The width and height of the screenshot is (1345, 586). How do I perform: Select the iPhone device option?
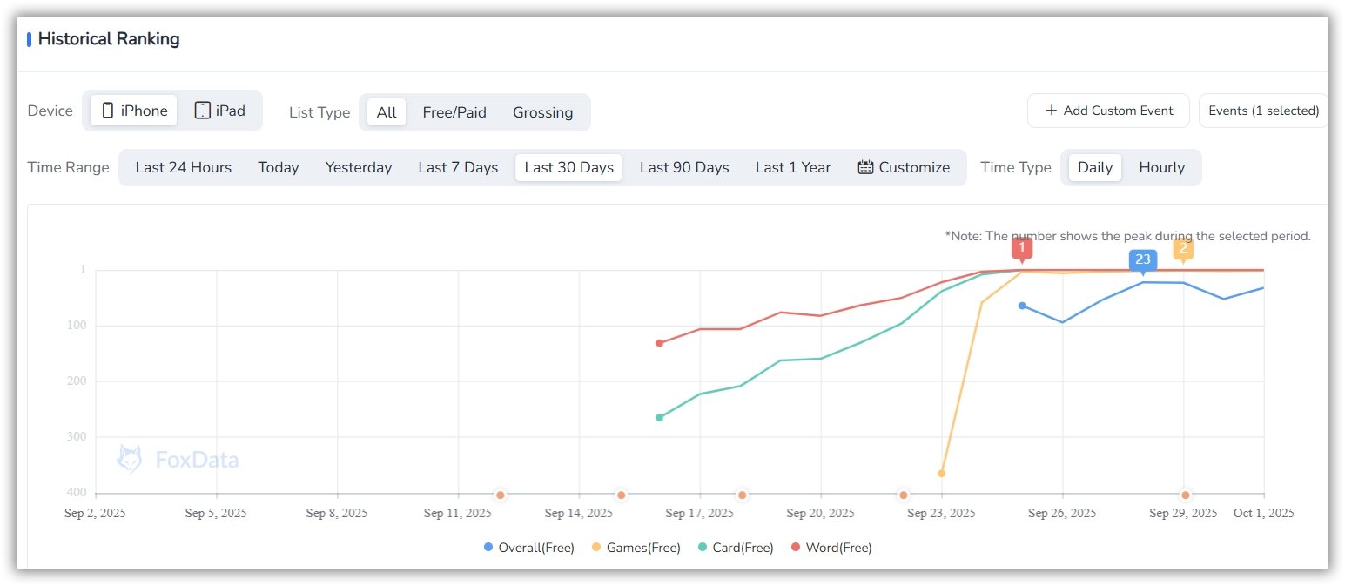pos(134,111)
